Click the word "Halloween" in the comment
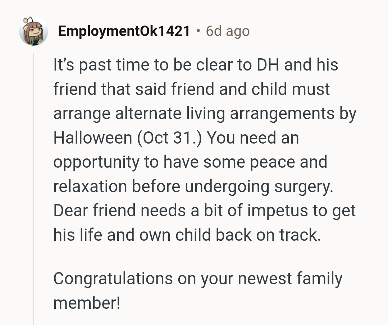The height and width of the screenshot is (325, 388). click(x=92, y=138)
